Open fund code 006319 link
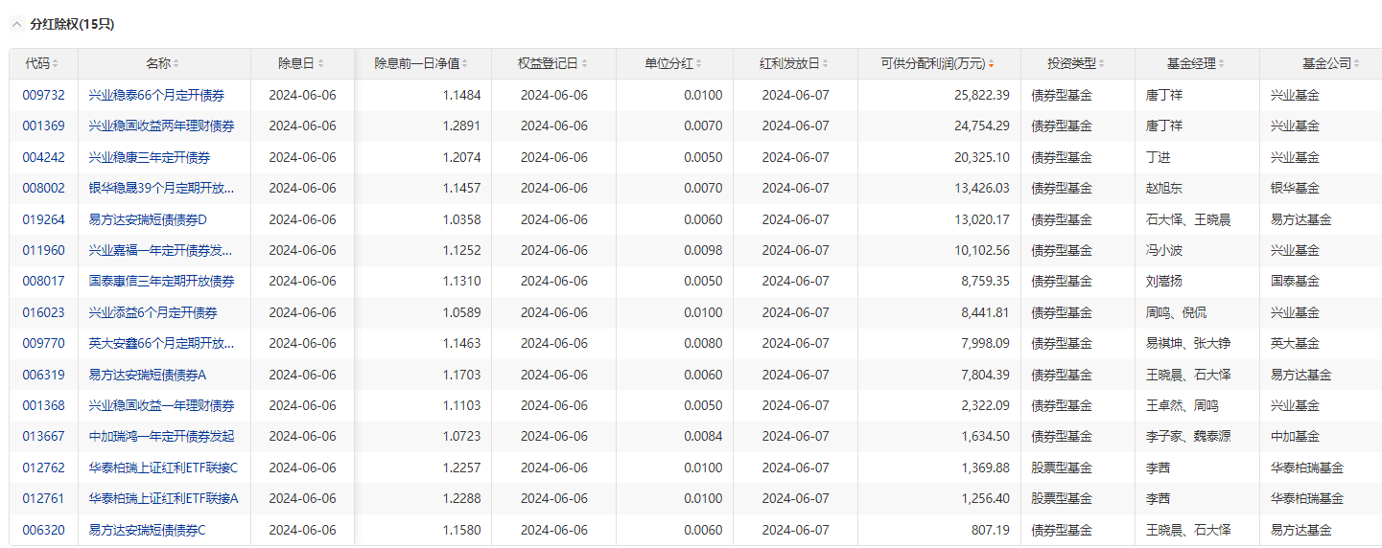The height and width of the screenshot is (548, 1382). 43,375
